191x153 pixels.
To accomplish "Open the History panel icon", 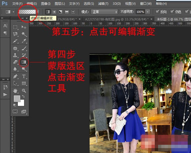I will coord(5,87).
